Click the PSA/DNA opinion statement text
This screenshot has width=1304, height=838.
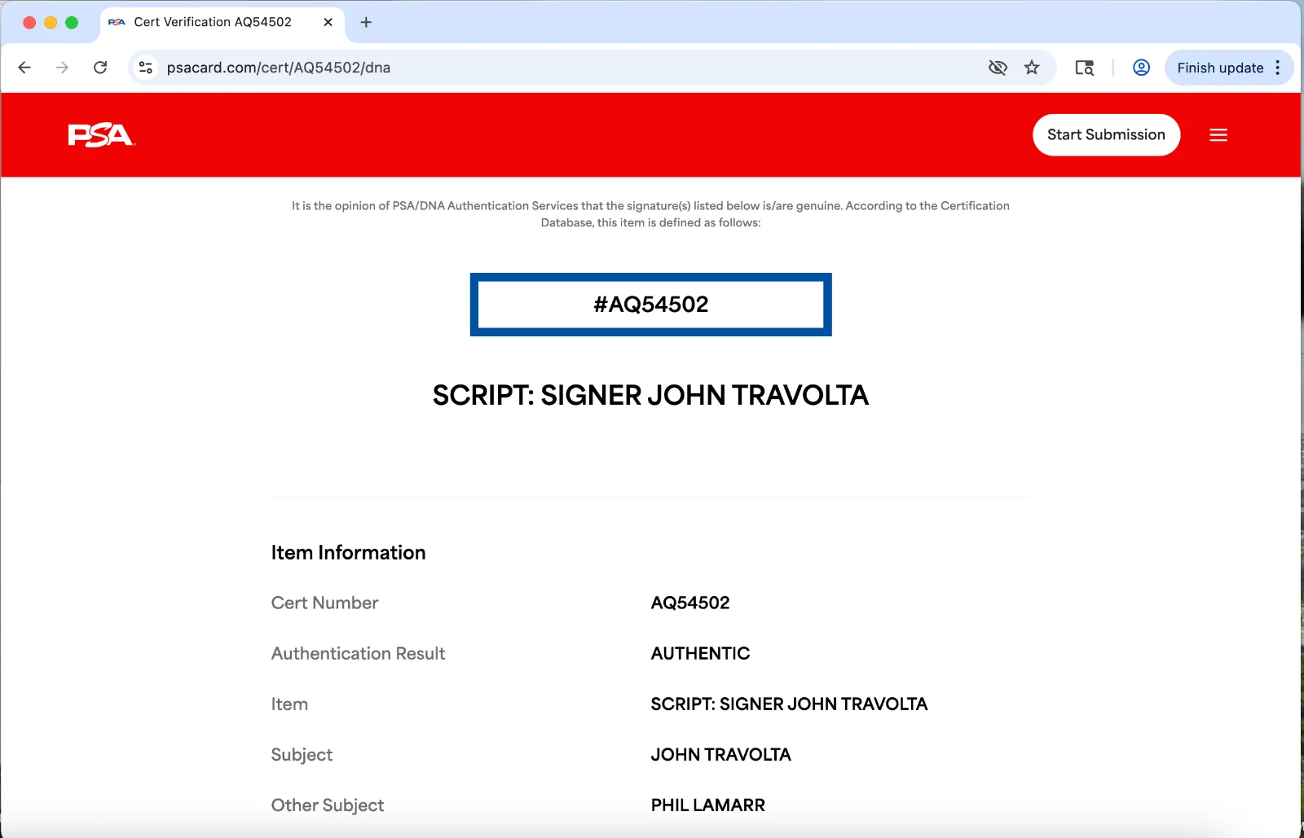click(650, 214)
